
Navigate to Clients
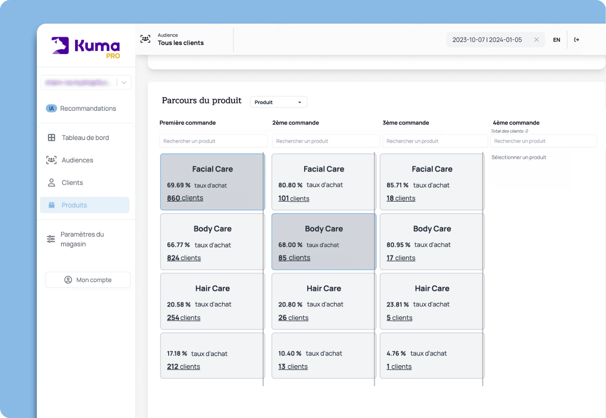click(85, 183)
